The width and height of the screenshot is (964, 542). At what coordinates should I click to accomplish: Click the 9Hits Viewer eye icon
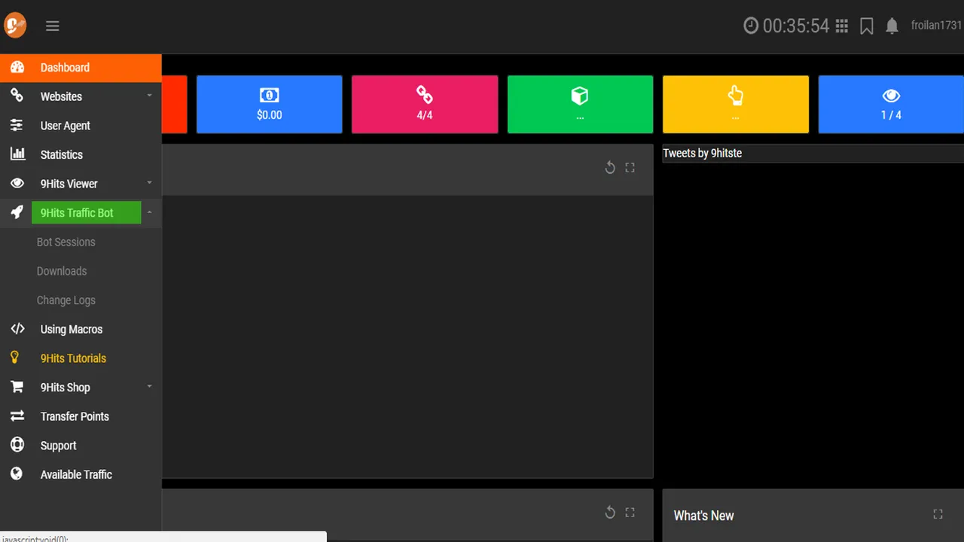click(x=17, y=183)
